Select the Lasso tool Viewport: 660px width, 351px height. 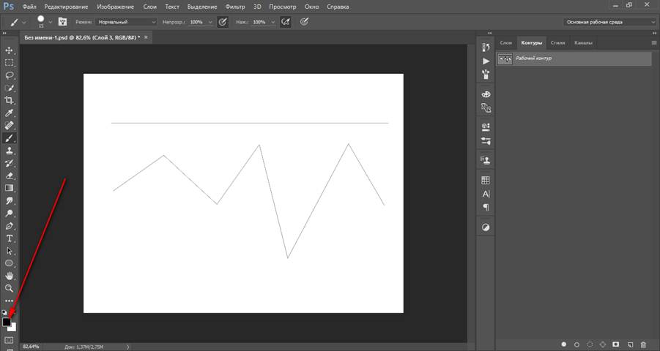[x=9, y=75]
